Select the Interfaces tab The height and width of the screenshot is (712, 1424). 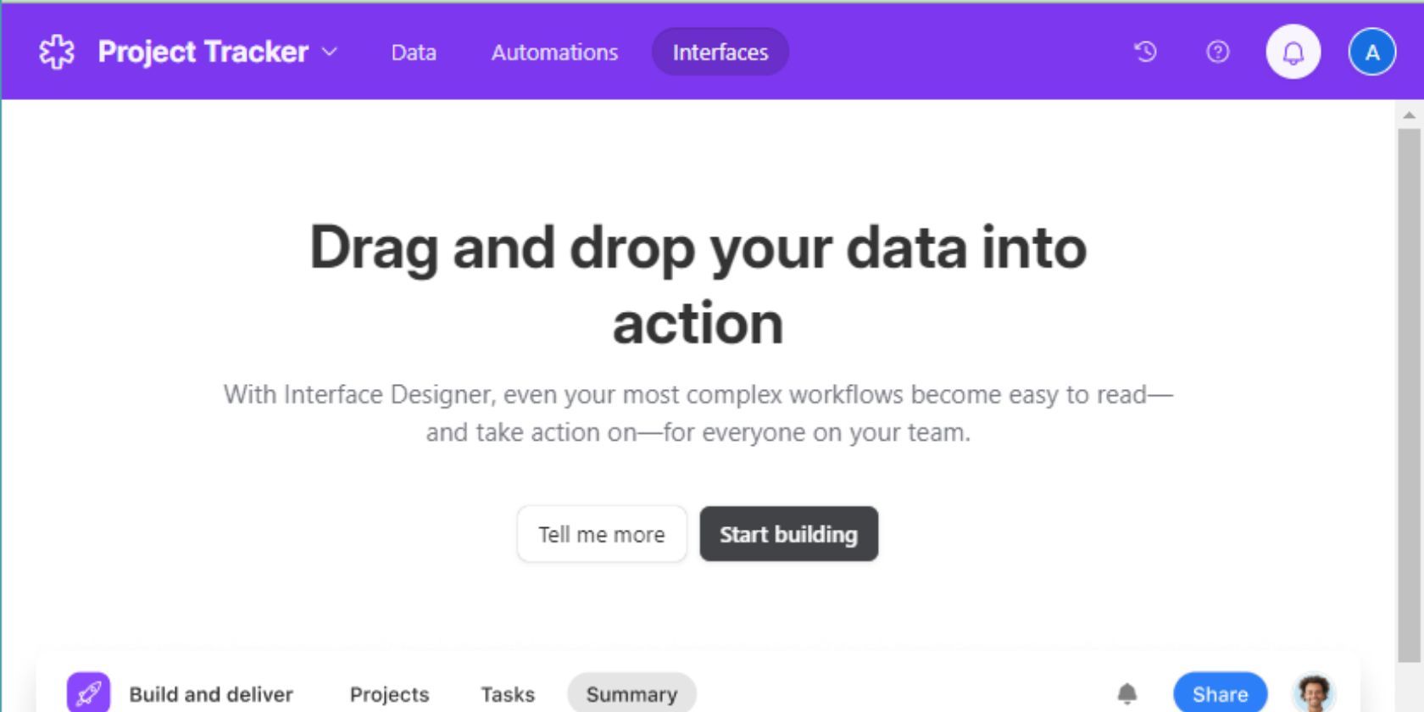720,52
